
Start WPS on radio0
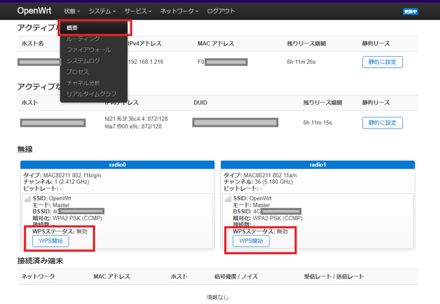(x=50, y=241)
